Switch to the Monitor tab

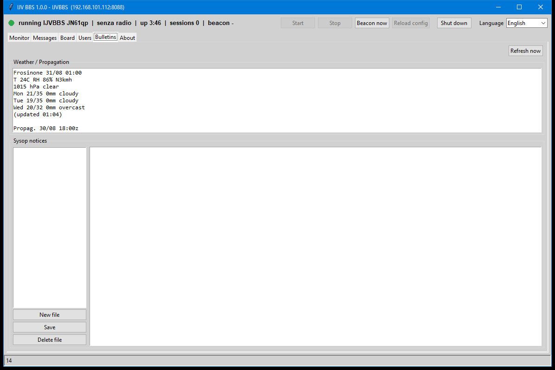[x=19, y=38]
